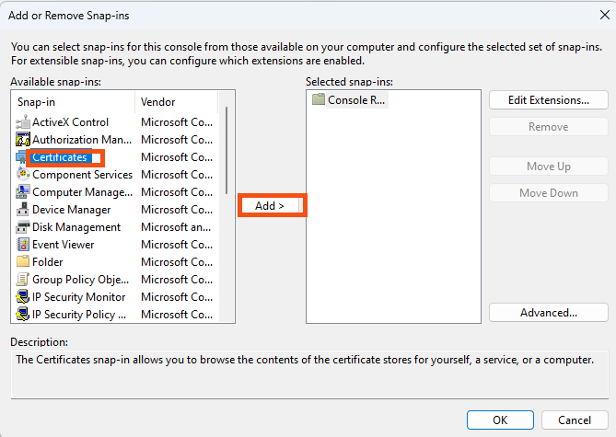Click the Disk Management drive icon
The image size is (616, 437).
[23, 227]
